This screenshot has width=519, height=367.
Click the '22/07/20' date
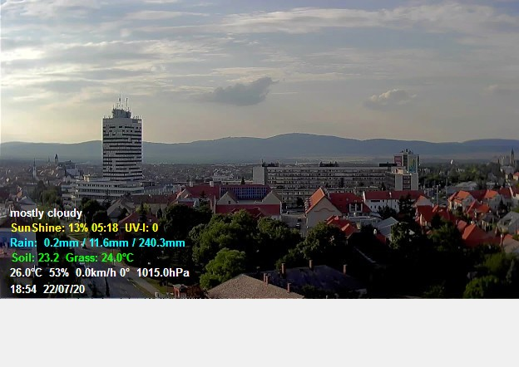[64, 290]
